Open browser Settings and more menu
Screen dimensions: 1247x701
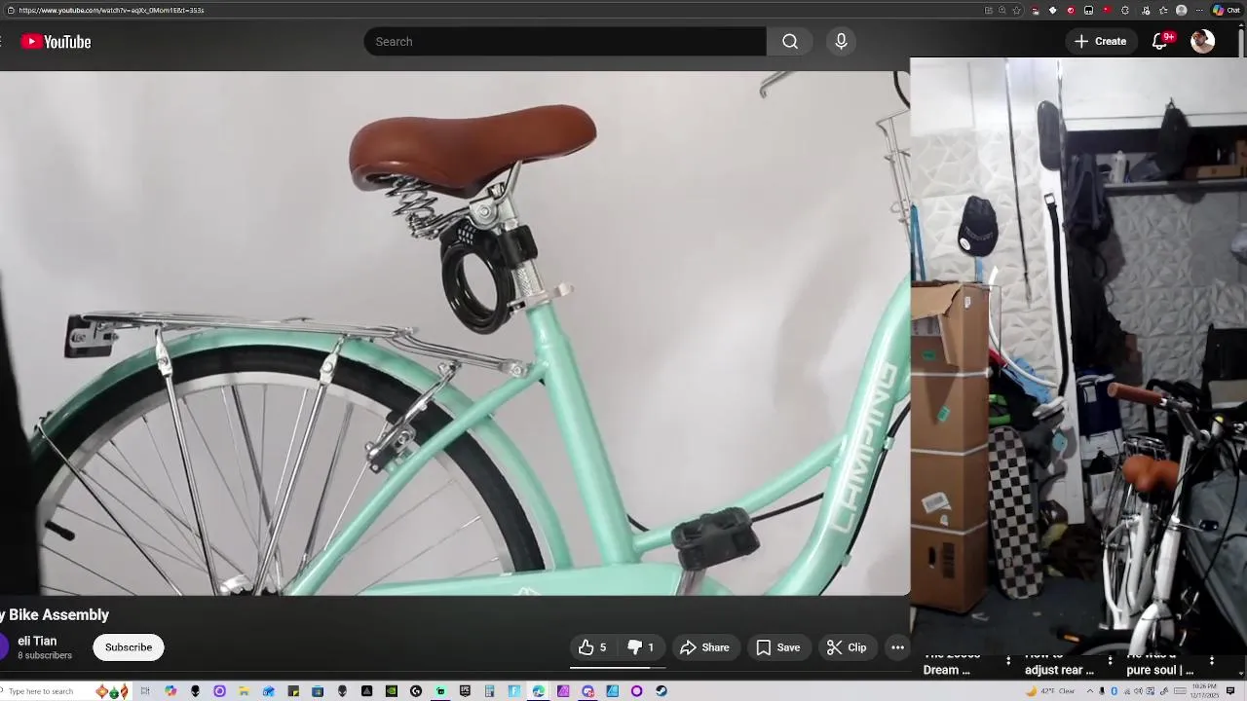1199,10
